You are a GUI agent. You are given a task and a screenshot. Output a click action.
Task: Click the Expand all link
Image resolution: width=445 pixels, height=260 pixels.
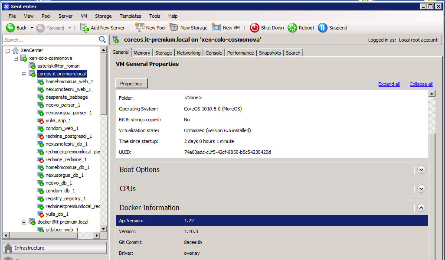tap(389, 84)
